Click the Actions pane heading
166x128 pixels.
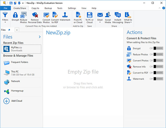pos(134,32)
